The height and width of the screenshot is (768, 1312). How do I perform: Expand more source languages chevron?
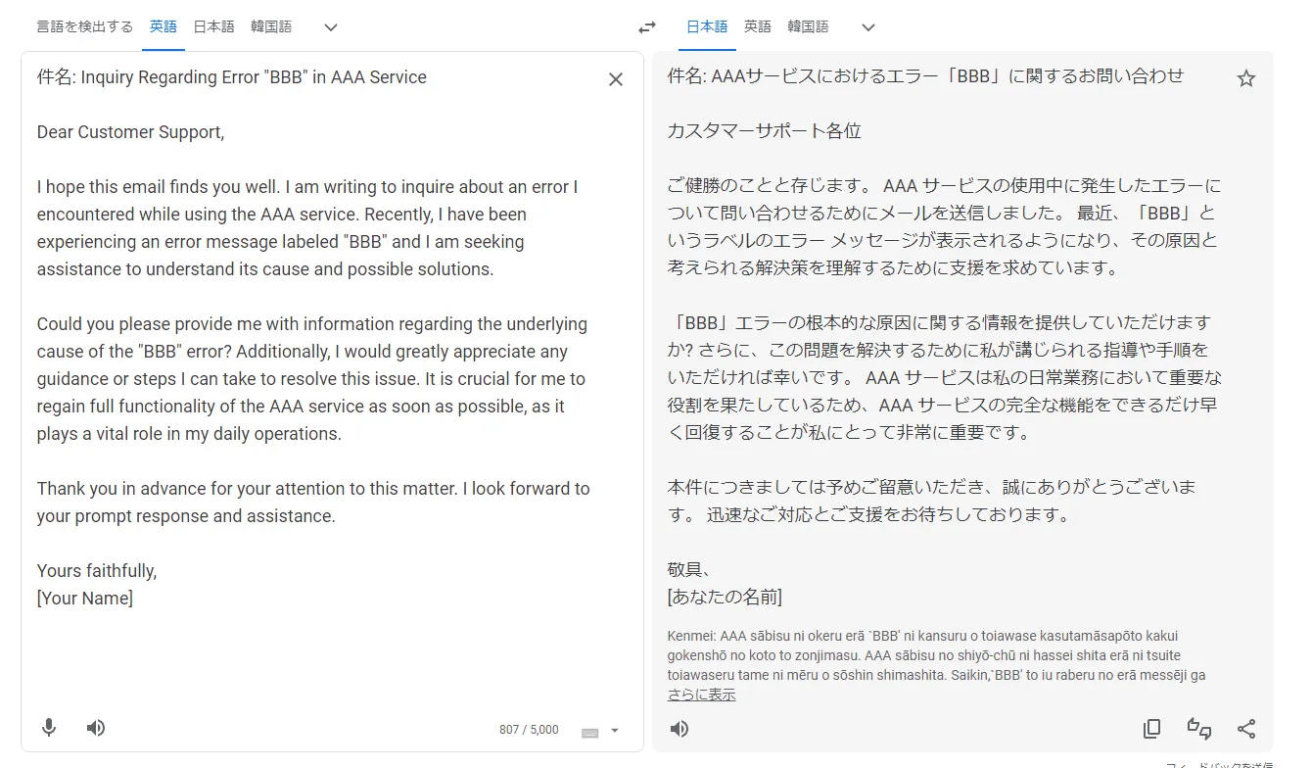tap(331, 27)
